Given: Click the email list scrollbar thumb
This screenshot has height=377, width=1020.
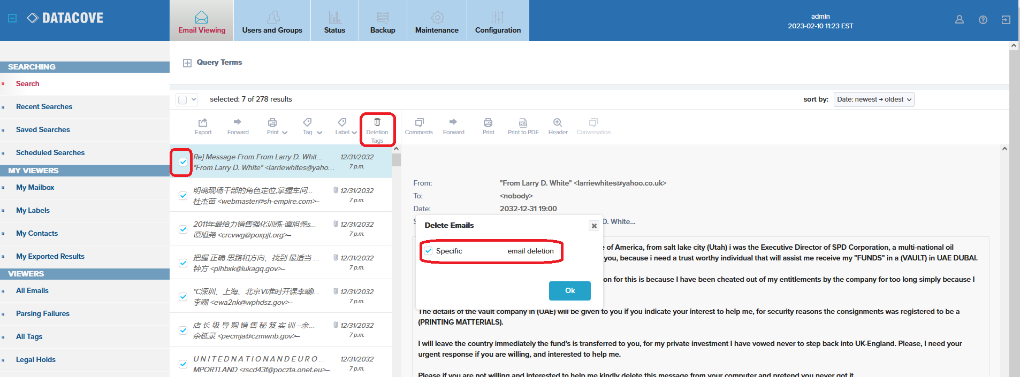Looking at the screenshot, I should (x=396, y=160).
